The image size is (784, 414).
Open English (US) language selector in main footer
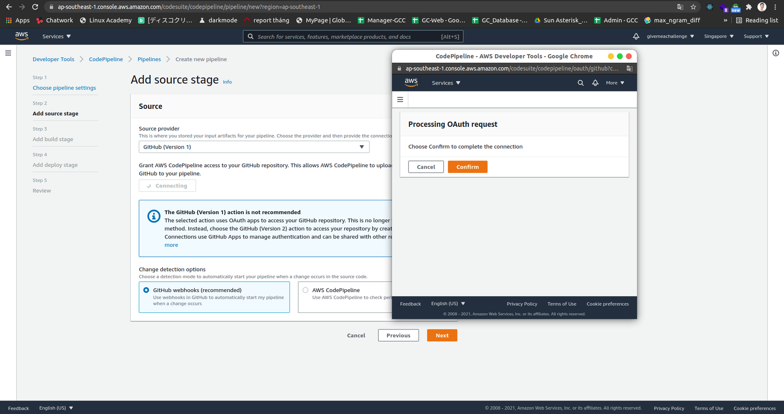[56, 408]
